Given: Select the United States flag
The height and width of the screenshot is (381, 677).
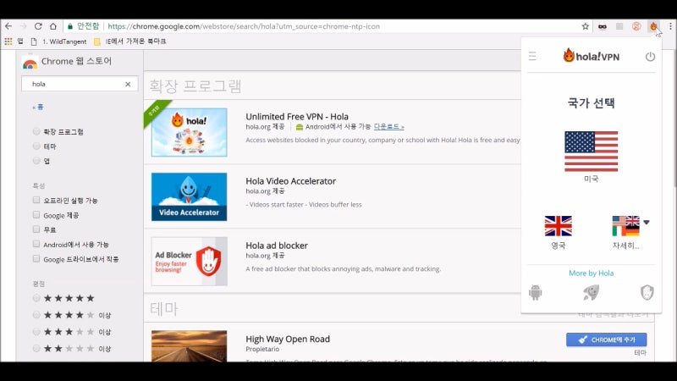Looking at the screenshot, I should coord(591,152).
